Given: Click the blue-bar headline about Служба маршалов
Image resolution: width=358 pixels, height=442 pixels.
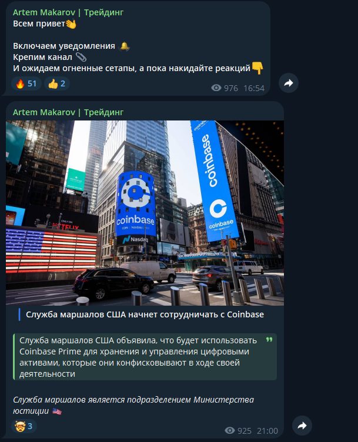Looking at the screenshot, I should (x=145, y=314).
